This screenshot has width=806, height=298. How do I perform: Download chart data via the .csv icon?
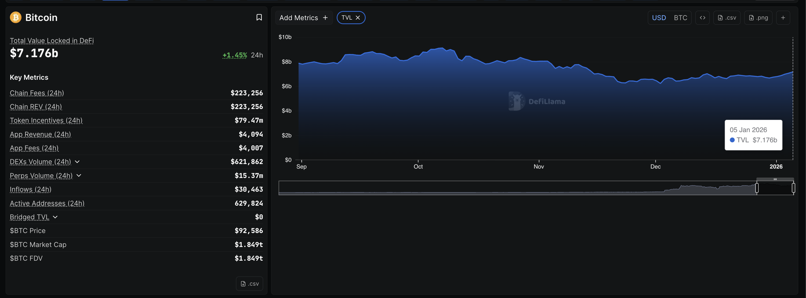[727, 17]
